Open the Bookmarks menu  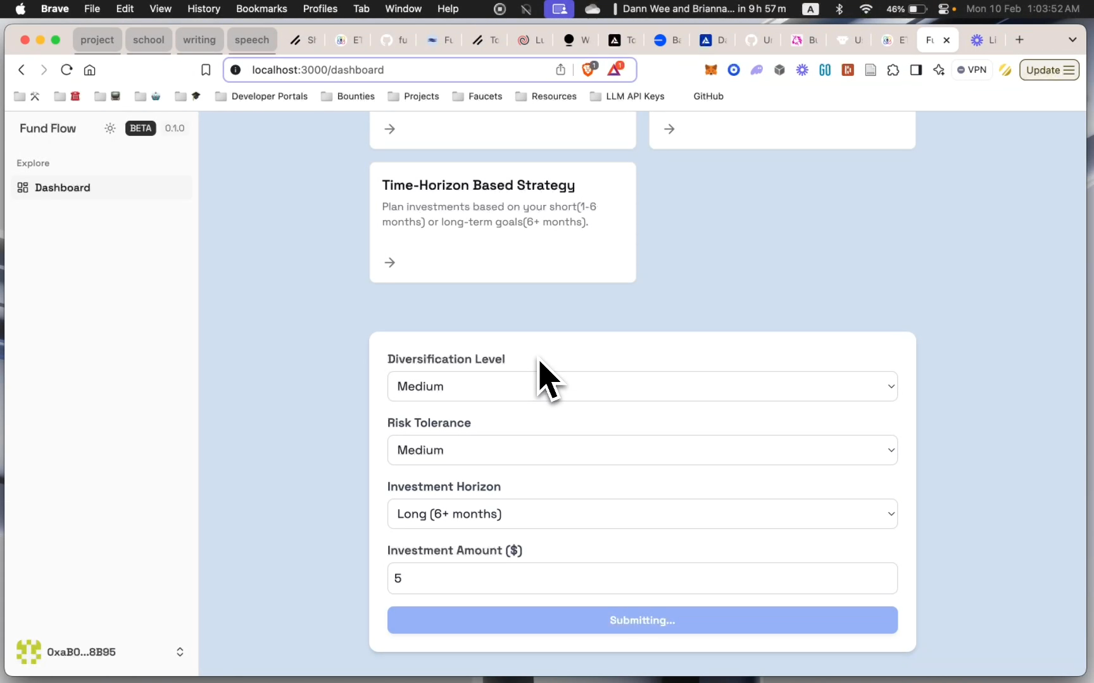click(x=261, y=9)
